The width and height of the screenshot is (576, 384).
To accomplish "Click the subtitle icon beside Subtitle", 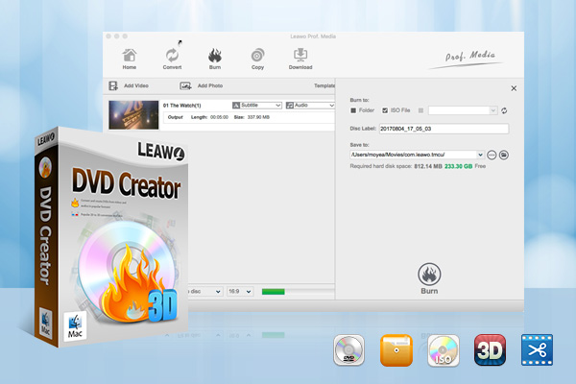I will [236, 106].
